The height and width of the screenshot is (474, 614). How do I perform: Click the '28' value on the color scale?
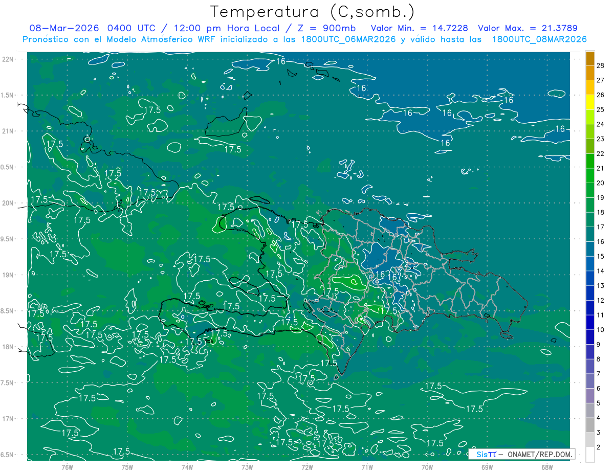pos(601,65)
